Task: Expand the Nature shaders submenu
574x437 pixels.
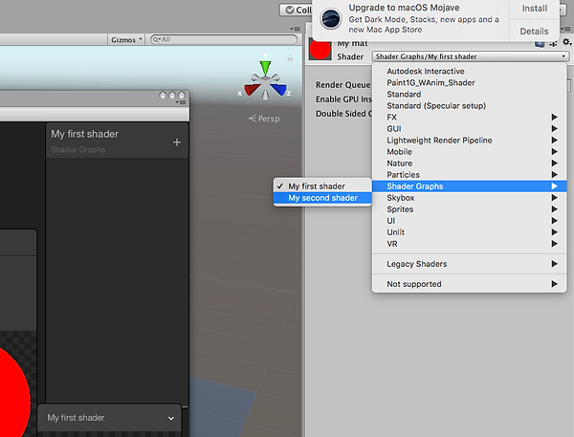Action: (x=470, y=164)
